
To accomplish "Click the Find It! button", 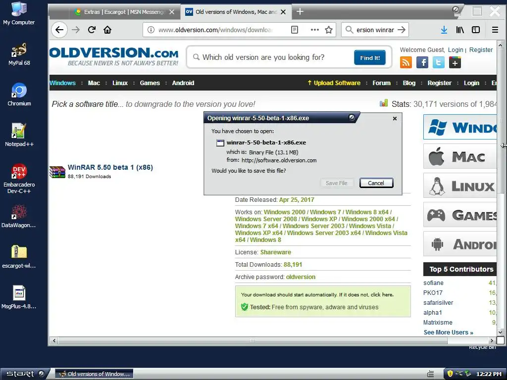I will [370, 57].
